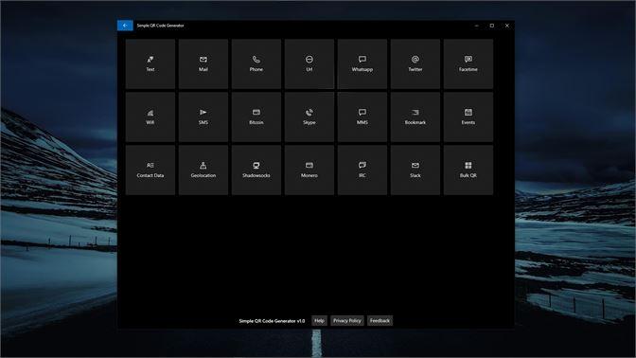Send feedback via the Feedback button

click(x=380, y=321)
